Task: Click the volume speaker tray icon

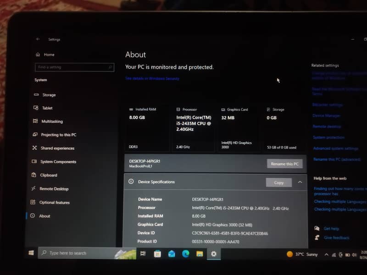Action: pyautogui.click(x=355, y=255)
